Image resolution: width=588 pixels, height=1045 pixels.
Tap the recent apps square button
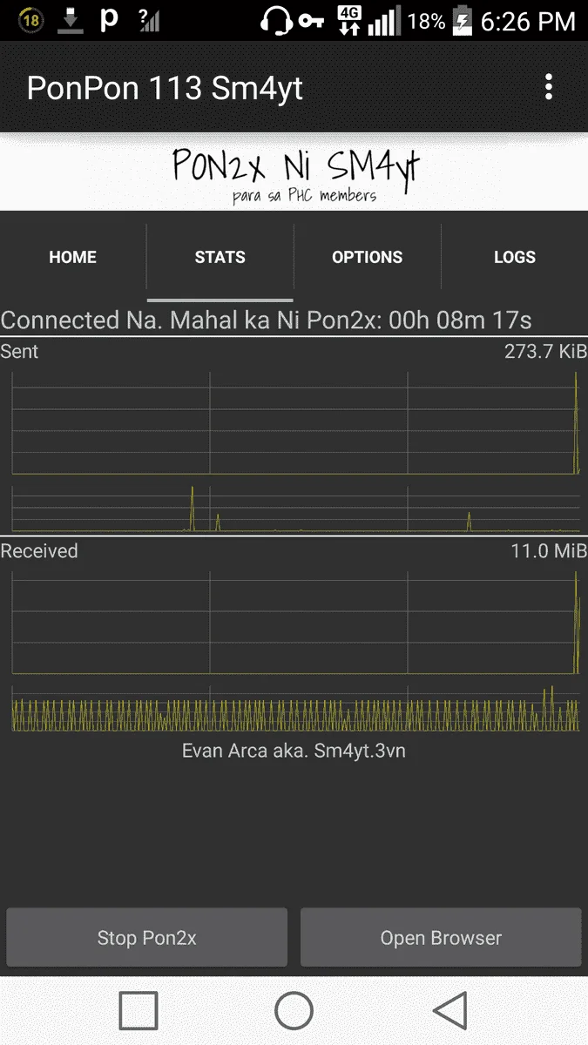(x=139, y=1011)
